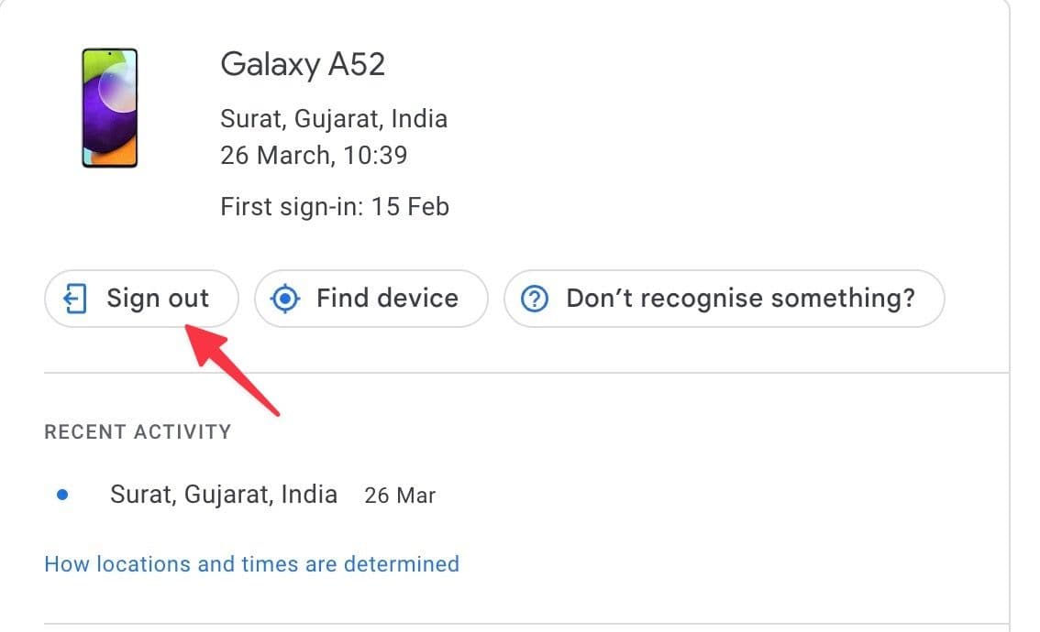This screenshot has height=632, width=1040.
Task: Click the Surat Gujarat India location text
Action: [334, 118]
